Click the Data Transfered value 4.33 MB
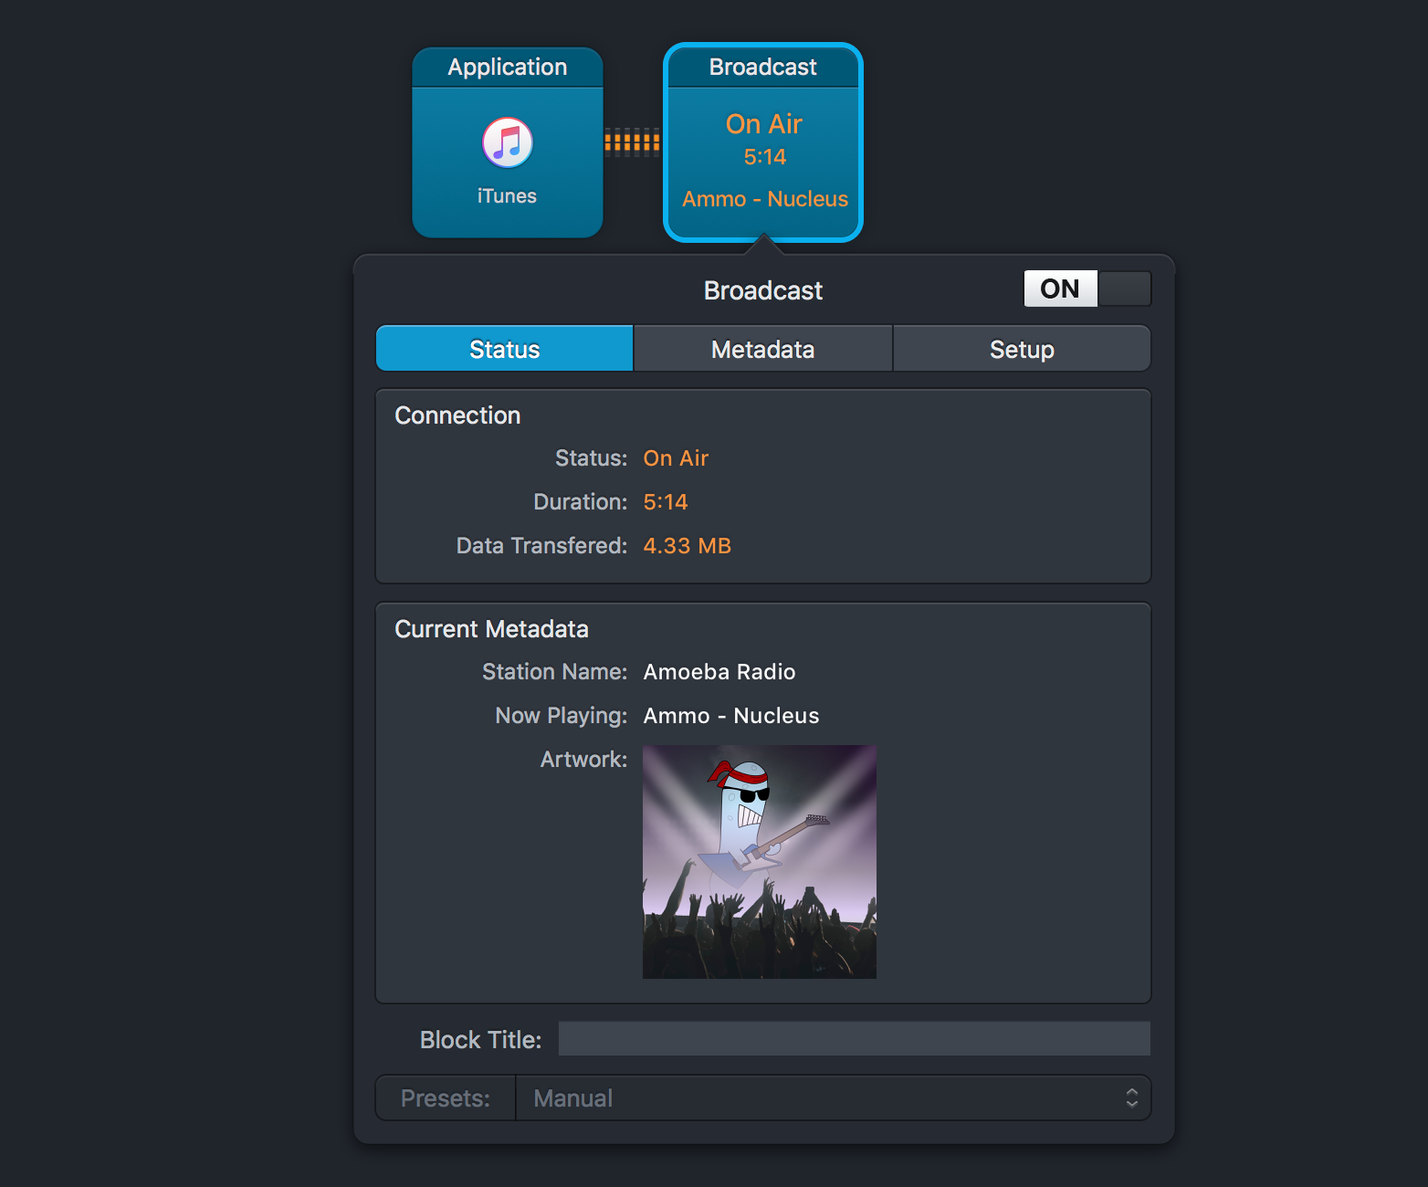The image size is (1428, 1187). pyautogui.click(x=688, y=546)
